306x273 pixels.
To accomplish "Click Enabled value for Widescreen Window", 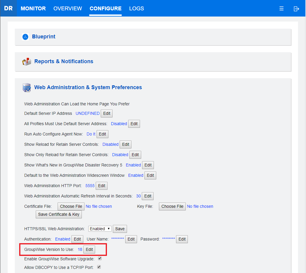I will (x=136, y=176).
